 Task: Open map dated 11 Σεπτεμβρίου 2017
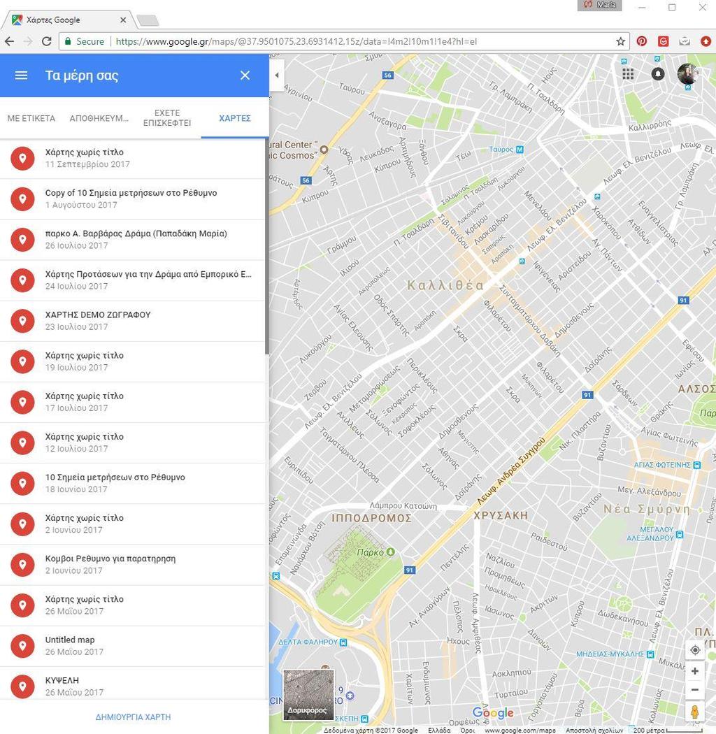coord(133,158)
